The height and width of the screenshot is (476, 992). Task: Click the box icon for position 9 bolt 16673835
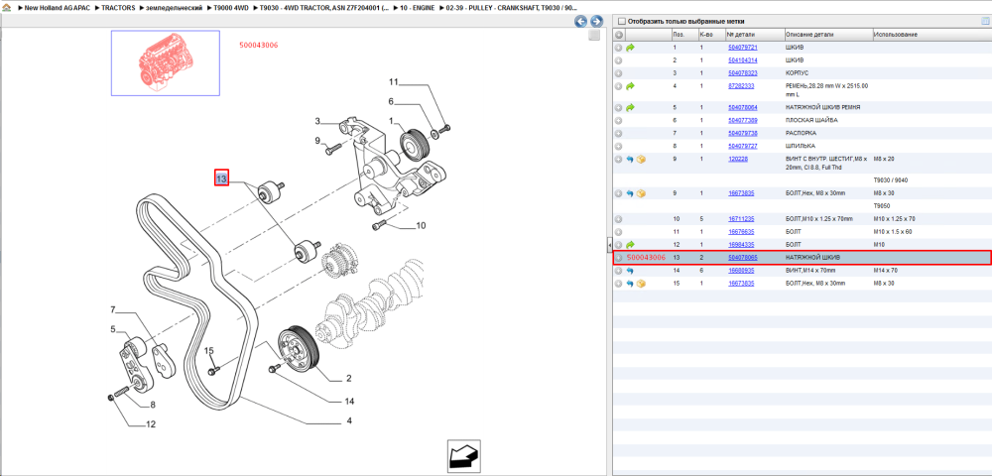[x=641, y=193]
